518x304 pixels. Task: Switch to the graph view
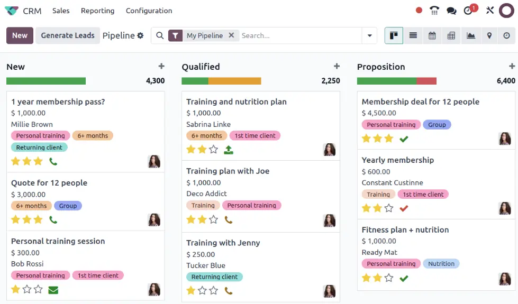click(470, 35)
